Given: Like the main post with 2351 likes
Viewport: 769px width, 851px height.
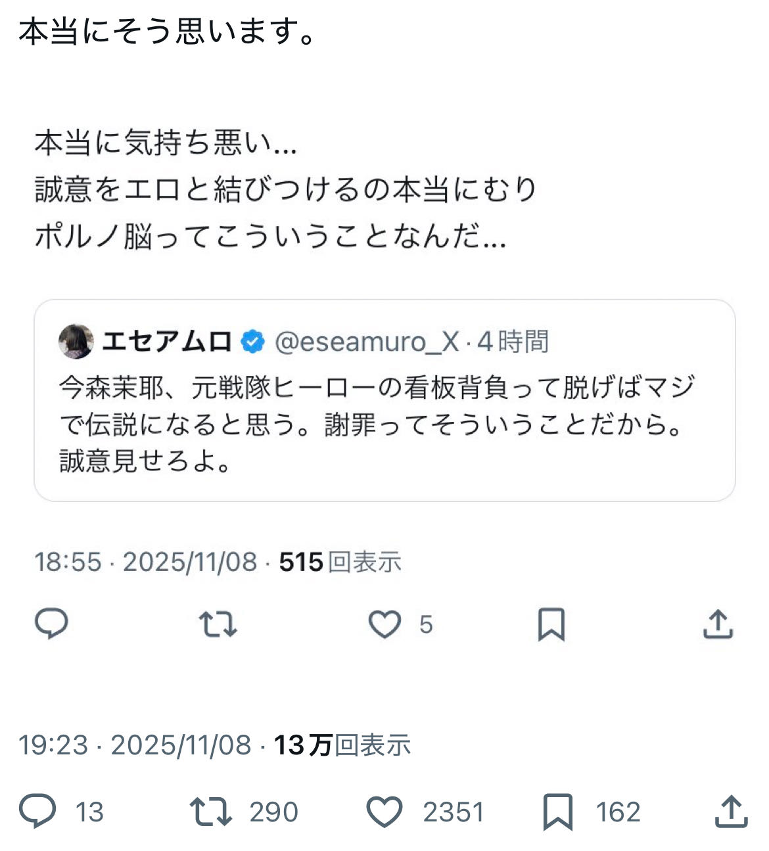Looking at the screenshot, I should pyautogui.click(x=384, y=812).
